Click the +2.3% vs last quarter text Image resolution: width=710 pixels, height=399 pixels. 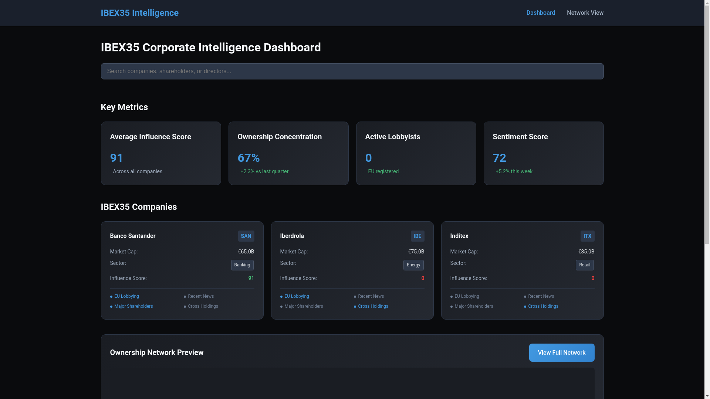coord(264,171)
